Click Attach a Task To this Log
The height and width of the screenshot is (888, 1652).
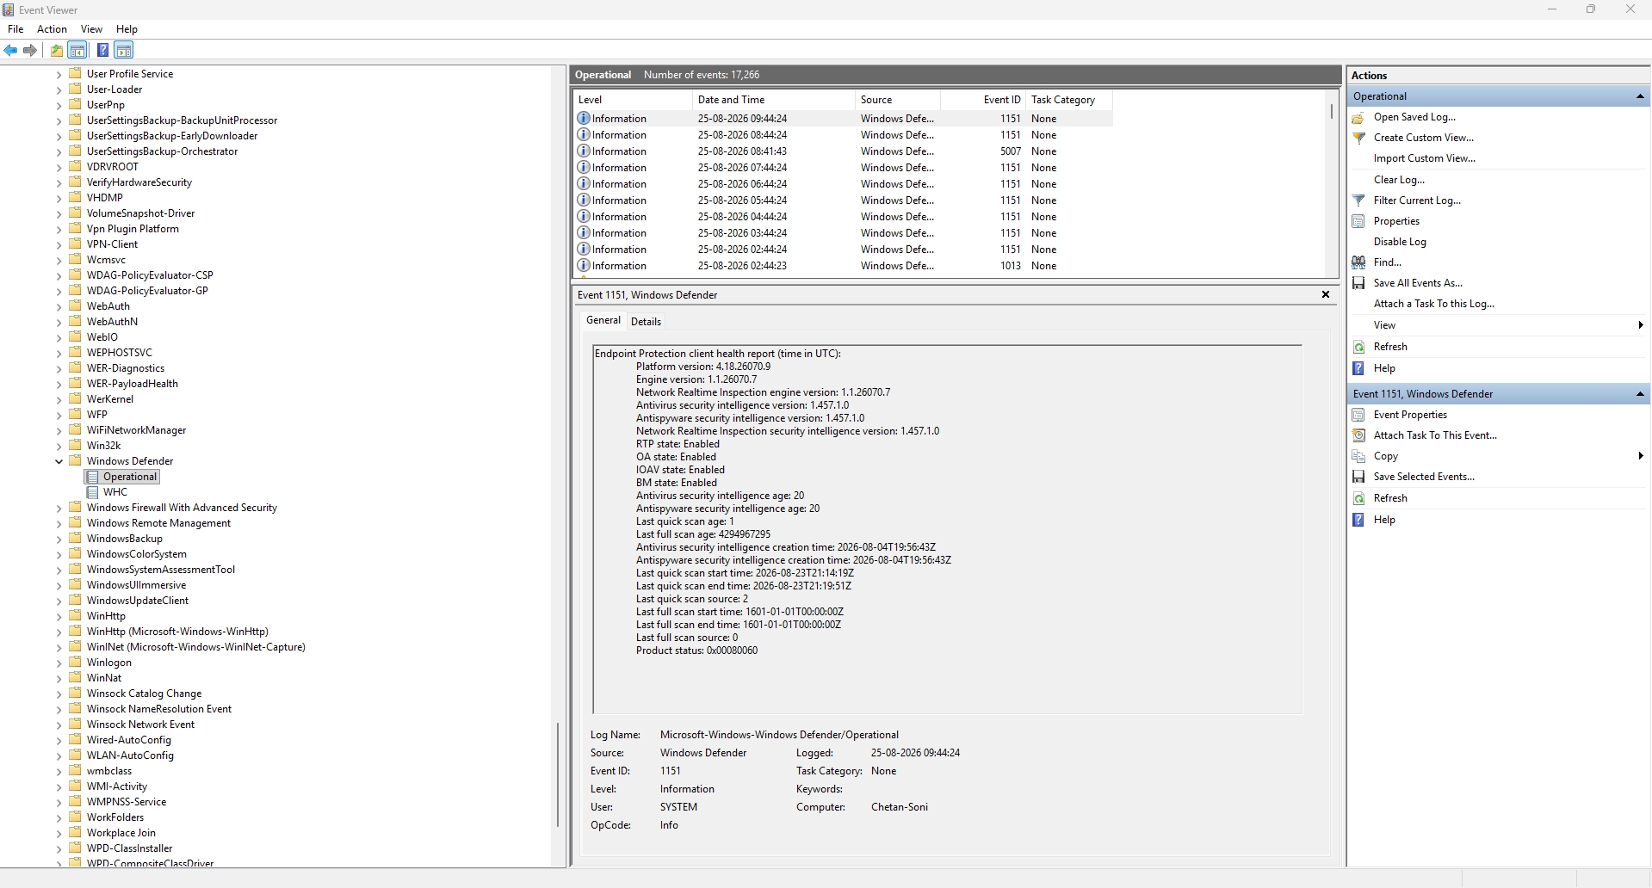tap(1434, 304)
